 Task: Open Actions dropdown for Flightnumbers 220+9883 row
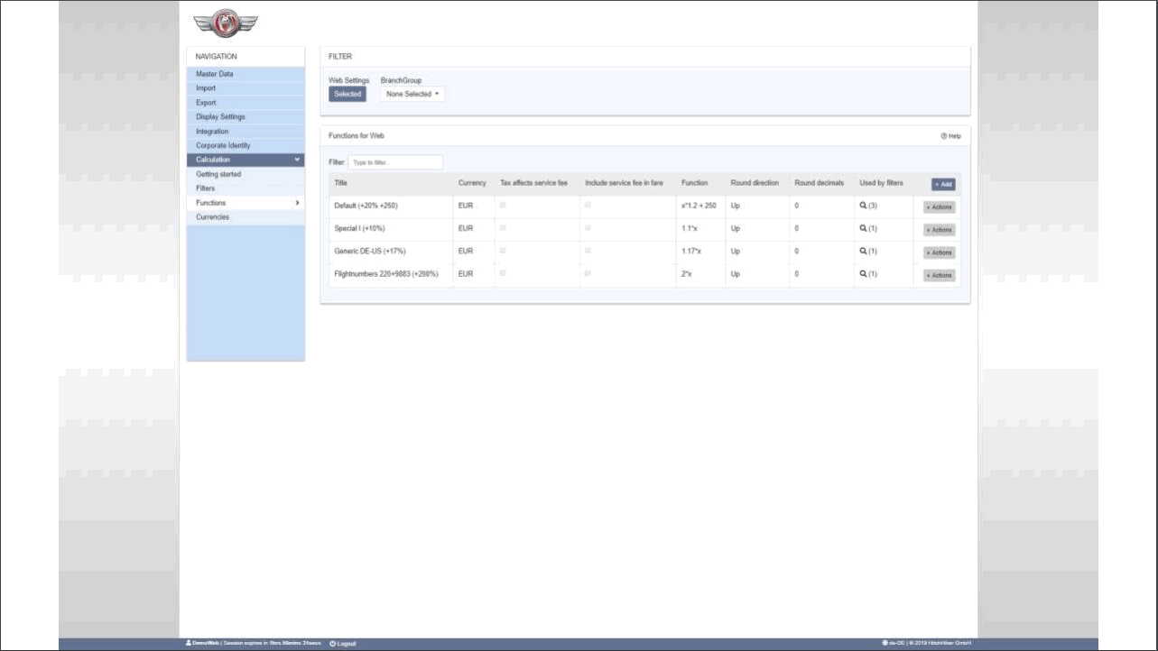click(939, 275)
